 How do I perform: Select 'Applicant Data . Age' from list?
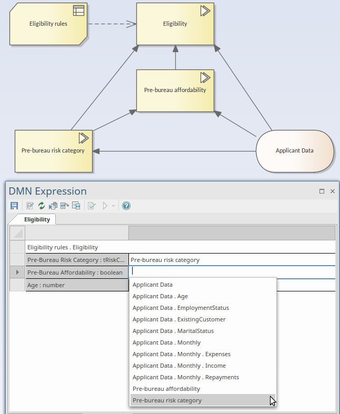tap(160, 296)
